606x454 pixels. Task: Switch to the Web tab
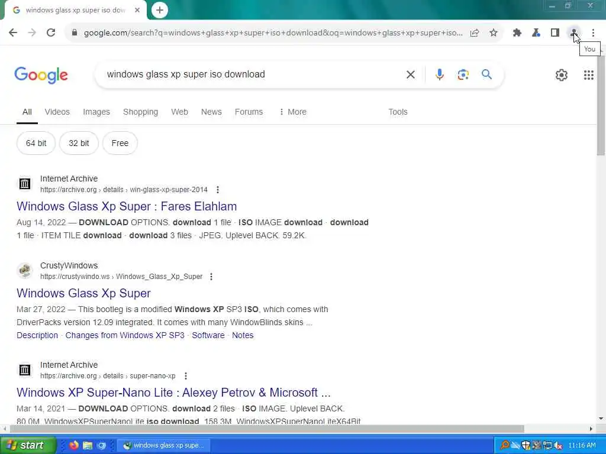coord(179,112)
